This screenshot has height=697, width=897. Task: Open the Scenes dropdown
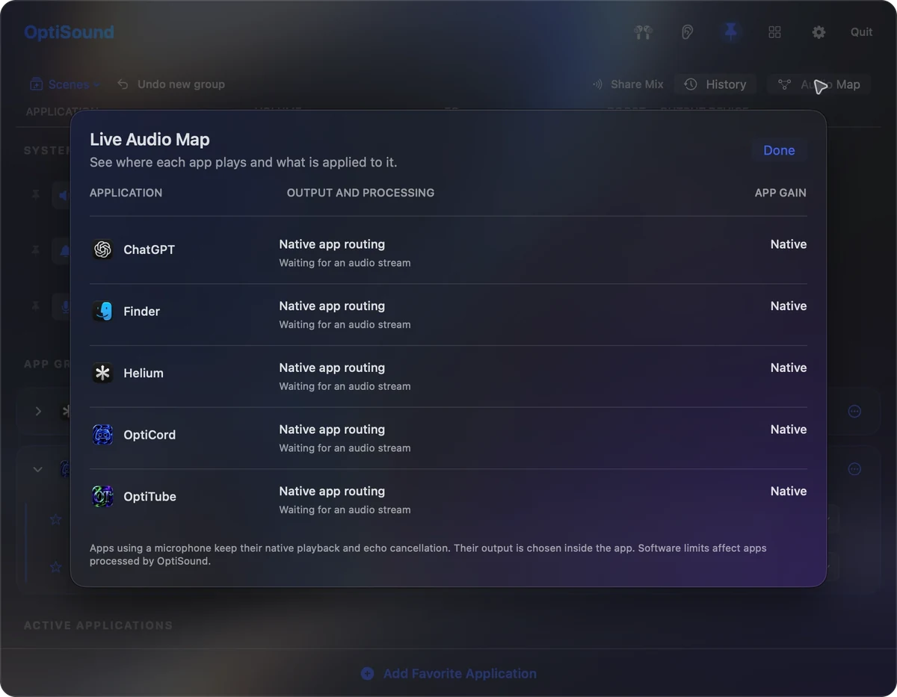pyautogui.click(x=65, y=84)
